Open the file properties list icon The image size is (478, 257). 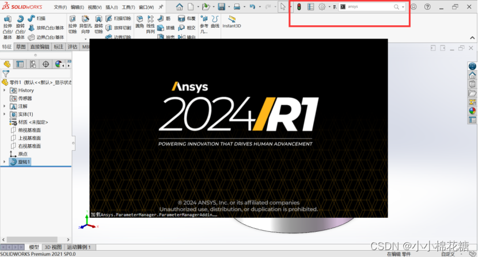310,7
